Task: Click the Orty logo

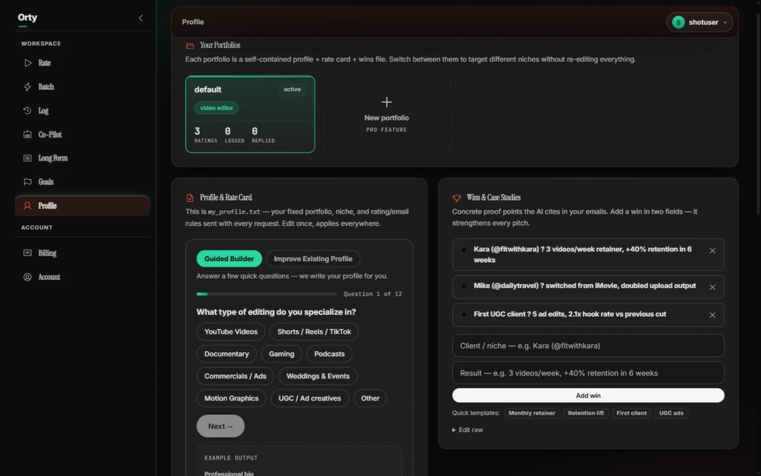Action: click(x=27, y=17)
